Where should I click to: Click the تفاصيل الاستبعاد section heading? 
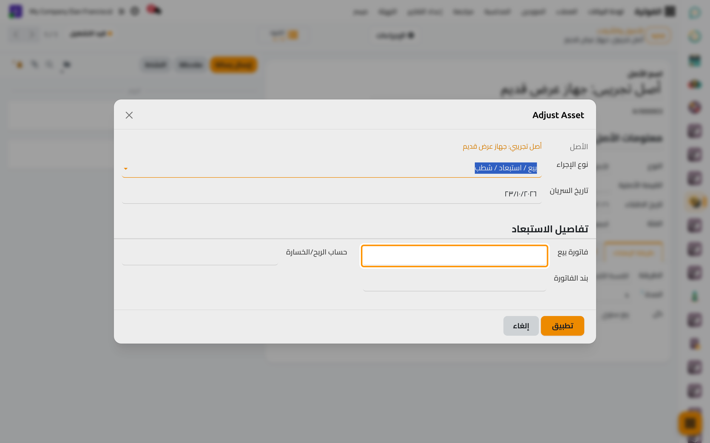[x=550, y=229]
